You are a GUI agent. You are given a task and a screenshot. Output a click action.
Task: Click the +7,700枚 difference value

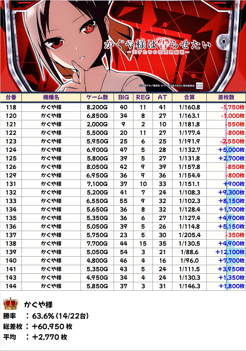(231, 260)
